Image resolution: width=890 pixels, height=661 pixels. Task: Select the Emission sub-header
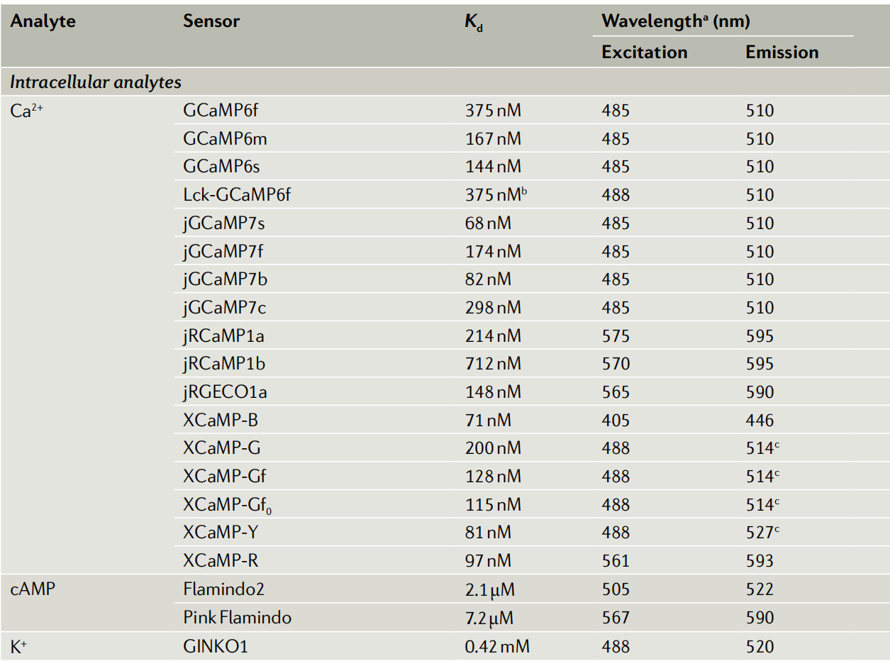781,52
